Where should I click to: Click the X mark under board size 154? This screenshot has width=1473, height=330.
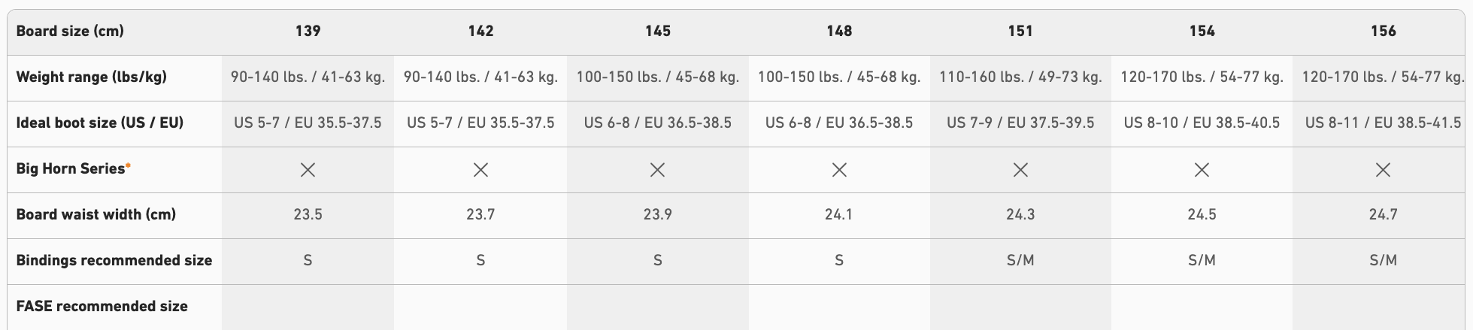tap(1202, 170)
